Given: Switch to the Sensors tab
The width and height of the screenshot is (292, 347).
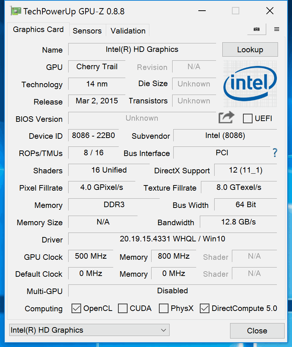Looking at the screenshot, I should click(87, 31).
